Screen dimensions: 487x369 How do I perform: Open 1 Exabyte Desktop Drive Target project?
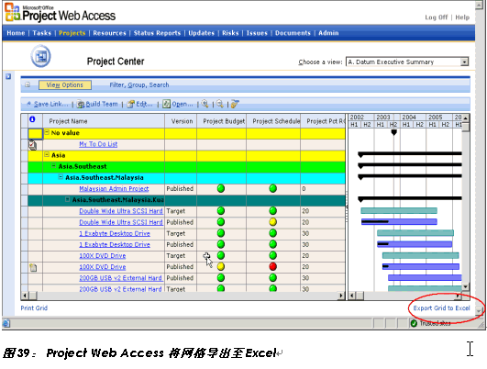point(115,233)
